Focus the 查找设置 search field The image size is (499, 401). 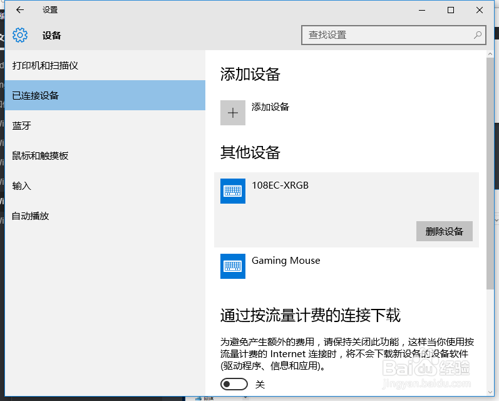coord(393,35)
